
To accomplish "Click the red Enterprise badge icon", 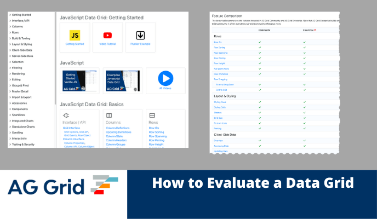I will pyautogui.click(x=315, y=30).
